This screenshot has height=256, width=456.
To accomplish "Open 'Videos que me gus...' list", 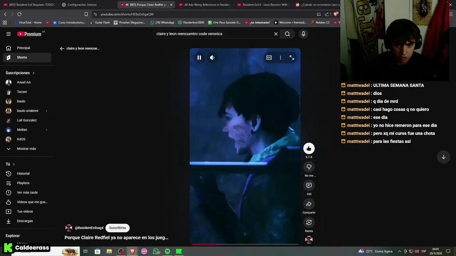I will click(27, 202).
